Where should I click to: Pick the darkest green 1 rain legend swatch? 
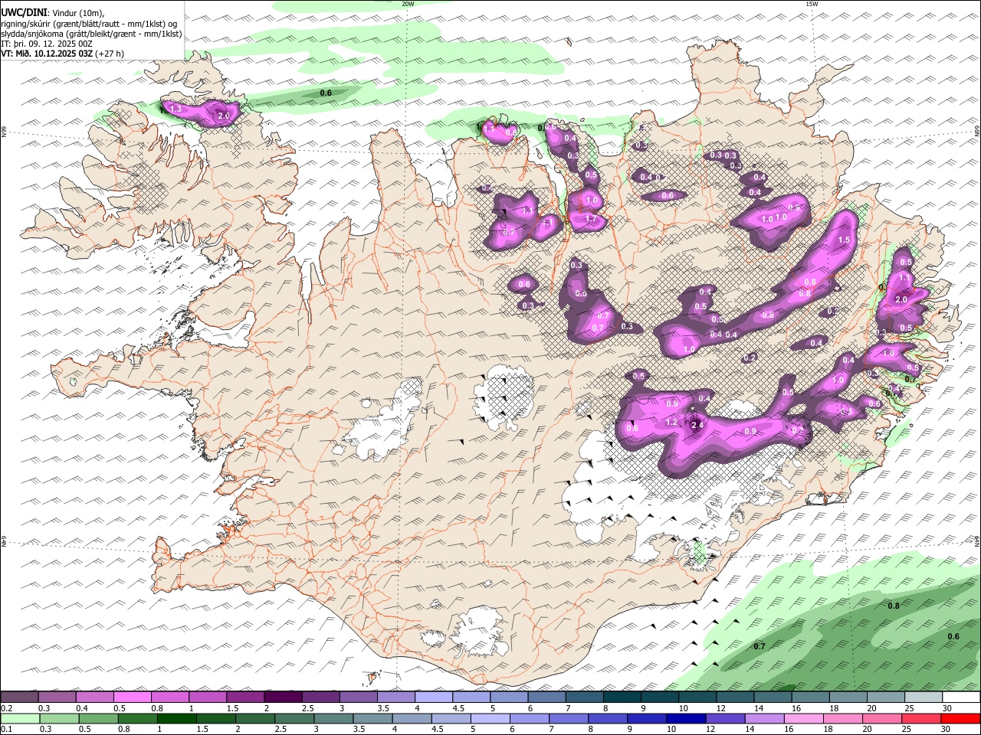click(x=176, y=719)
